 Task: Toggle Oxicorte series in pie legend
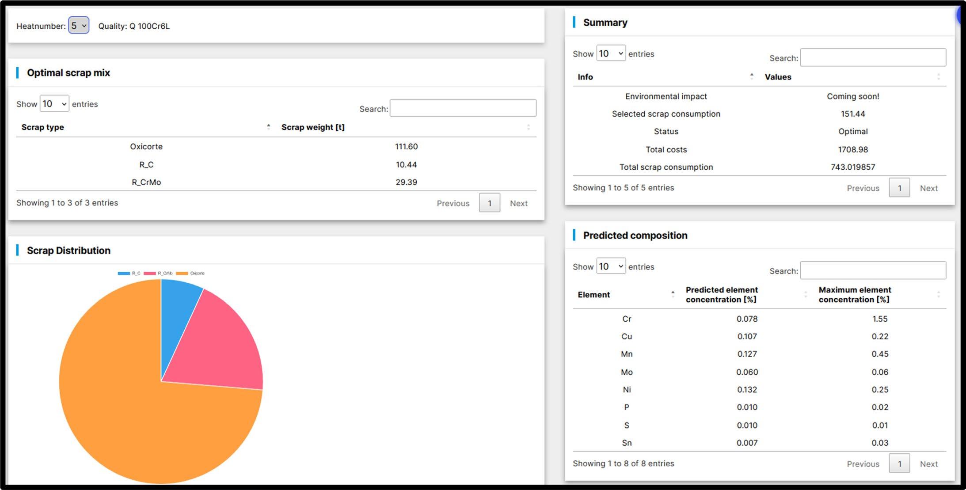click(x=191, y=273)
